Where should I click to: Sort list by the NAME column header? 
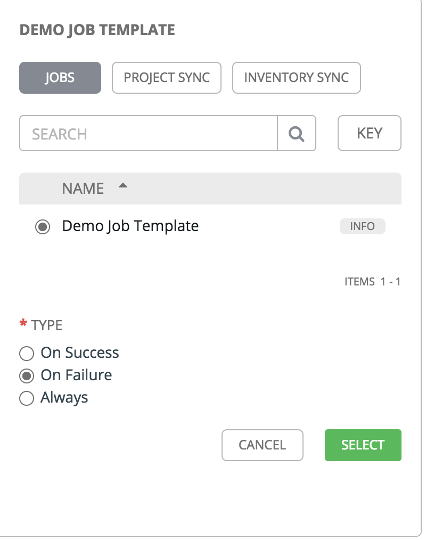point(83,189)
